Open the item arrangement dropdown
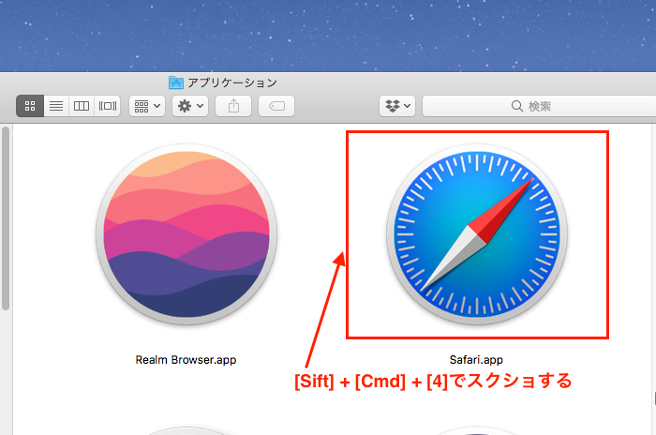Screen dimensions: 656x435 tap(147, 106)
